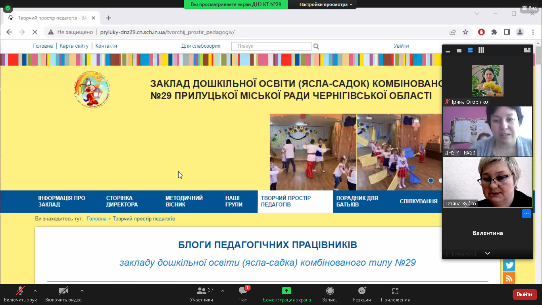The height and width of the screenshot is (305, 542).
Task: Click the site search magnifier icon
Action: coord(316,46)
